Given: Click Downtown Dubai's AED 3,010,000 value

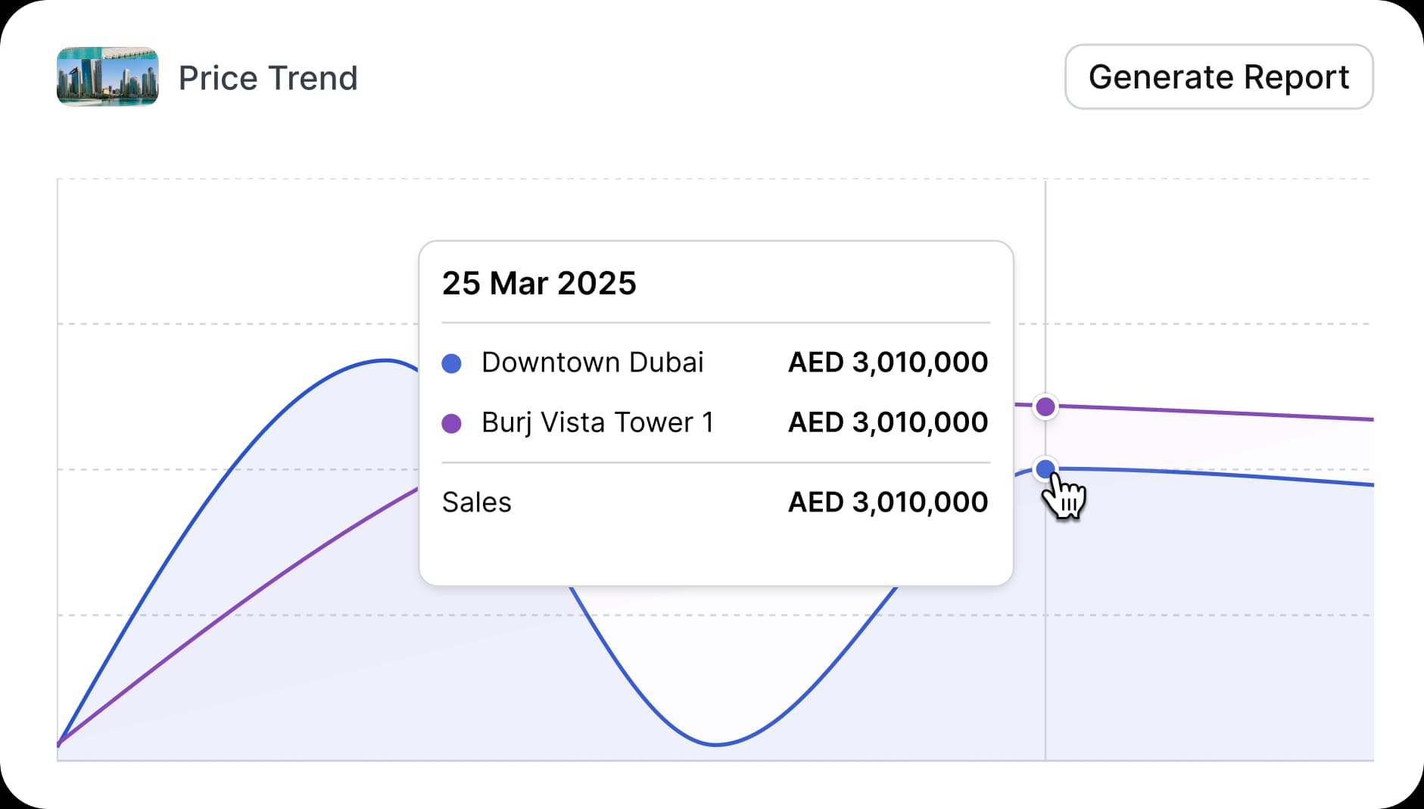Looking at the screenshot, I should click(888, 362).
